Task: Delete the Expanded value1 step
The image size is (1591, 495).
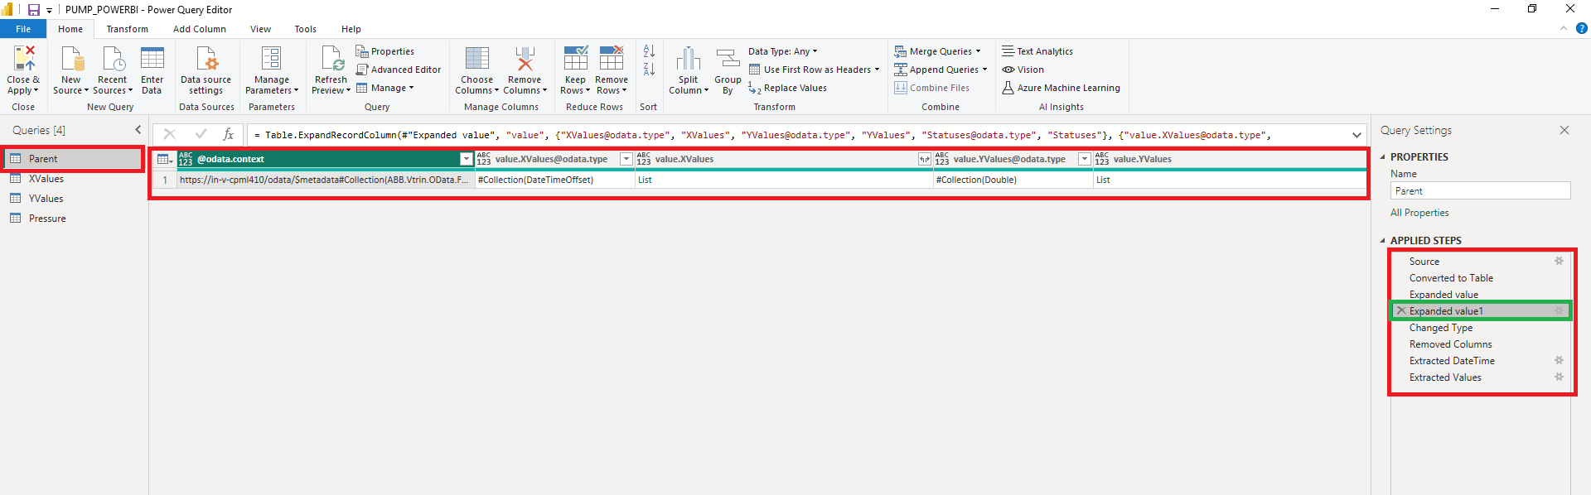Action: 1401,310
